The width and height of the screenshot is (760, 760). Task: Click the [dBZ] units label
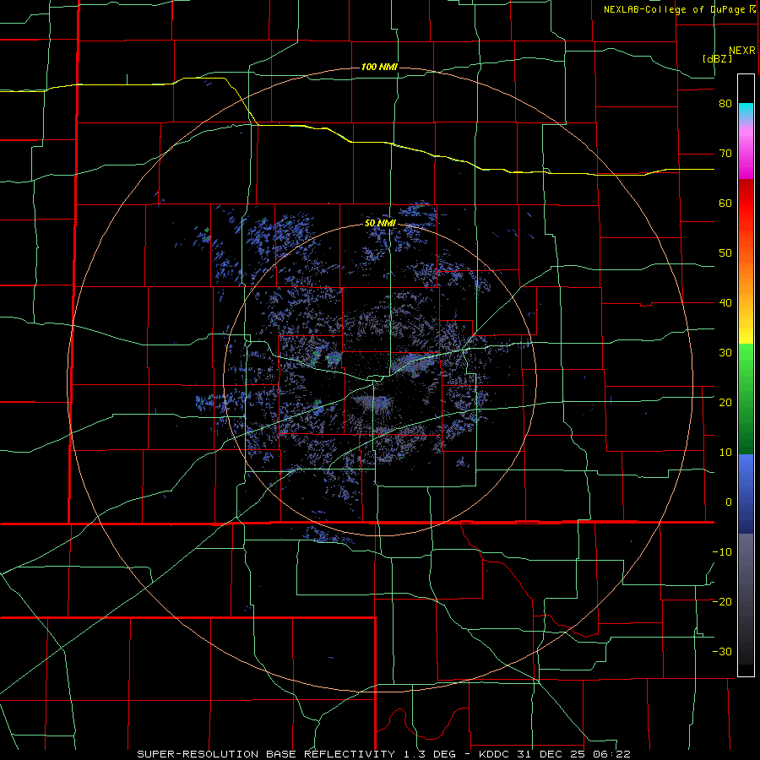tap(717, 58)
